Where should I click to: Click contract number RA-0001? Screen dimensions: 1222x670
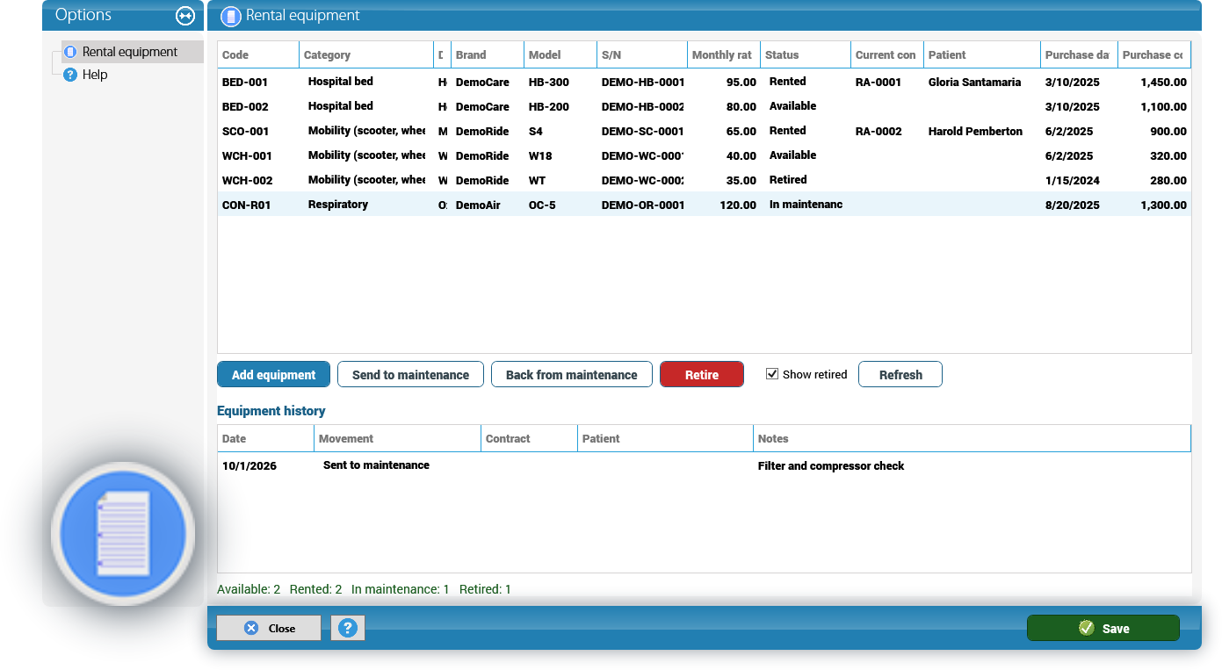click(x=879, y=82)
